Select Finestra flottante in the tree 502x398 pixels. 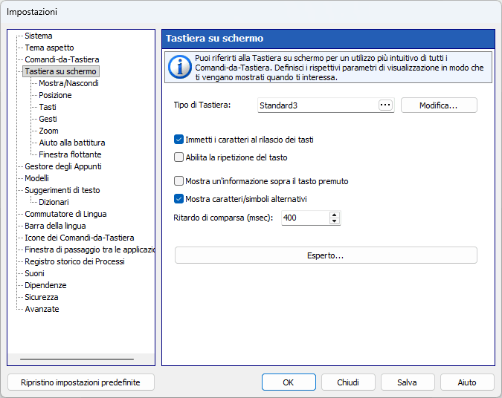(70, 154)
